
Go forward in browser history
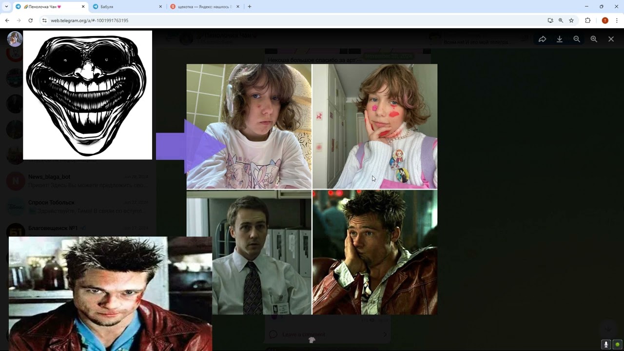[19, 20]
